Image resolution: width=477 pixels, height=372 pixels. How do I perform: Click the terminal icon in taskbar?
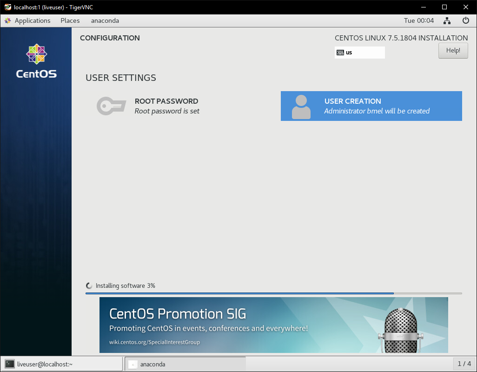(10, 364)
